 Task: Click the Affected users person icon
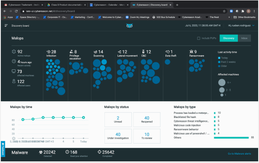[x=14, y=81]
